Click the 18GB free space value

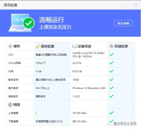point(76,80)
